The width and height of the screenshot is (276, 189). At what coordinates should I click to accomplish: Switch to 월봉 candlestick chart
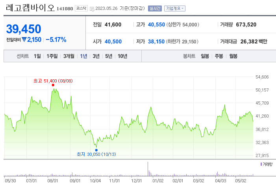pos(233,56)
